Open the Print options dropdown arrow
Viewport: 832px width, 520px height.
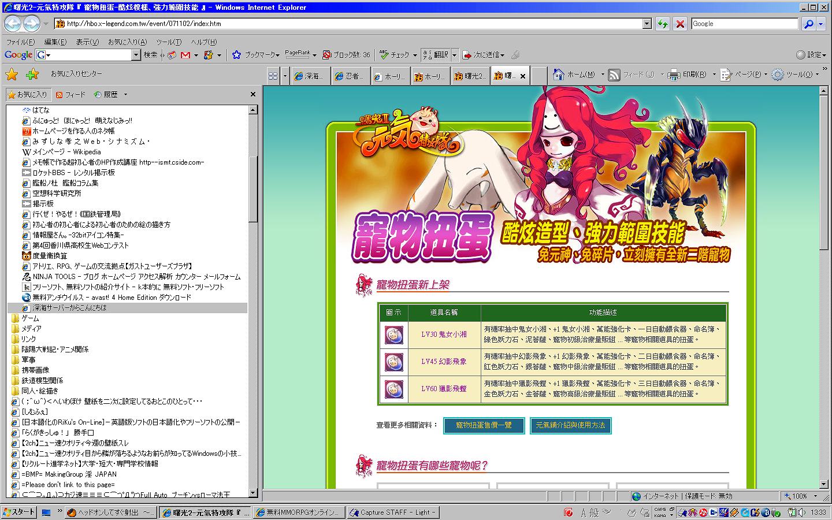714,75
